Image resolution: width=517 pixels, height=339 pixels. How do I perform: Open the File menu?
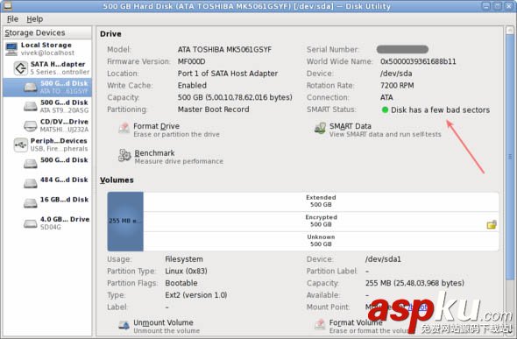coord(12,19)
